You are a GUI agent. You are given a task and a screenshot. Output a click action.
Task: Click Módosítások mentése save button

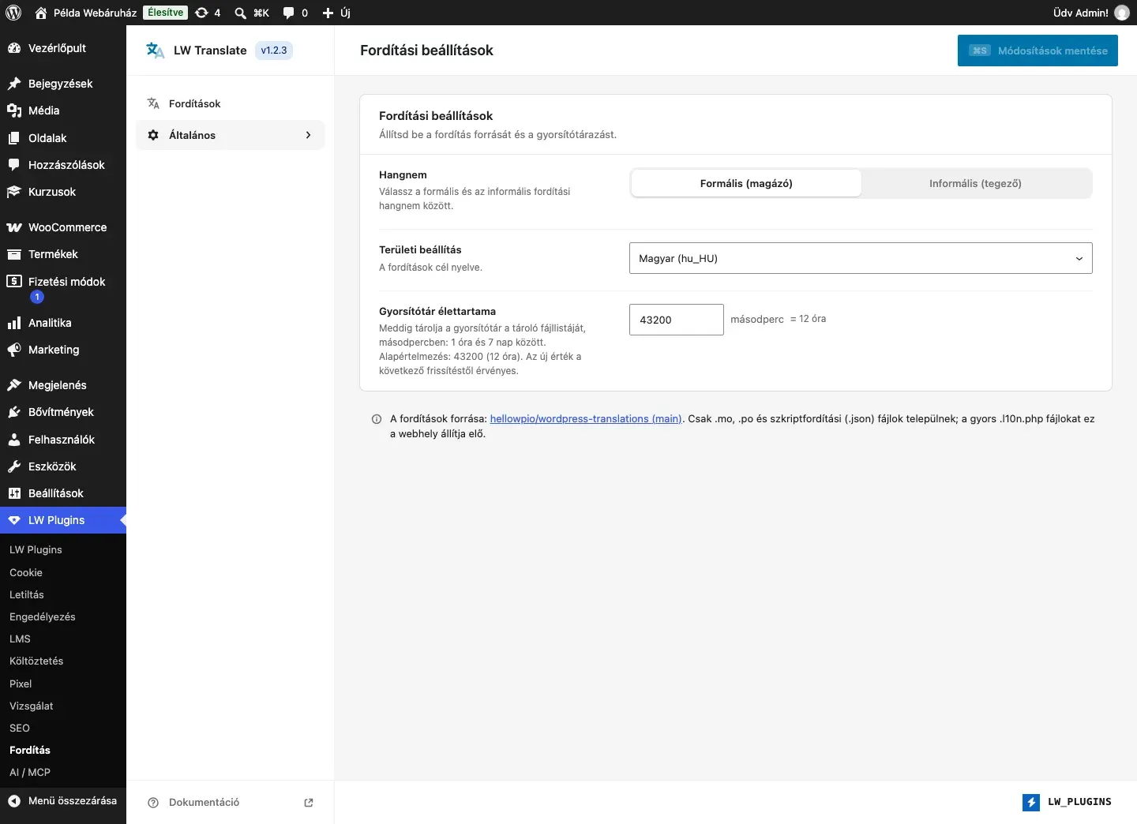tap(1038, 51)
